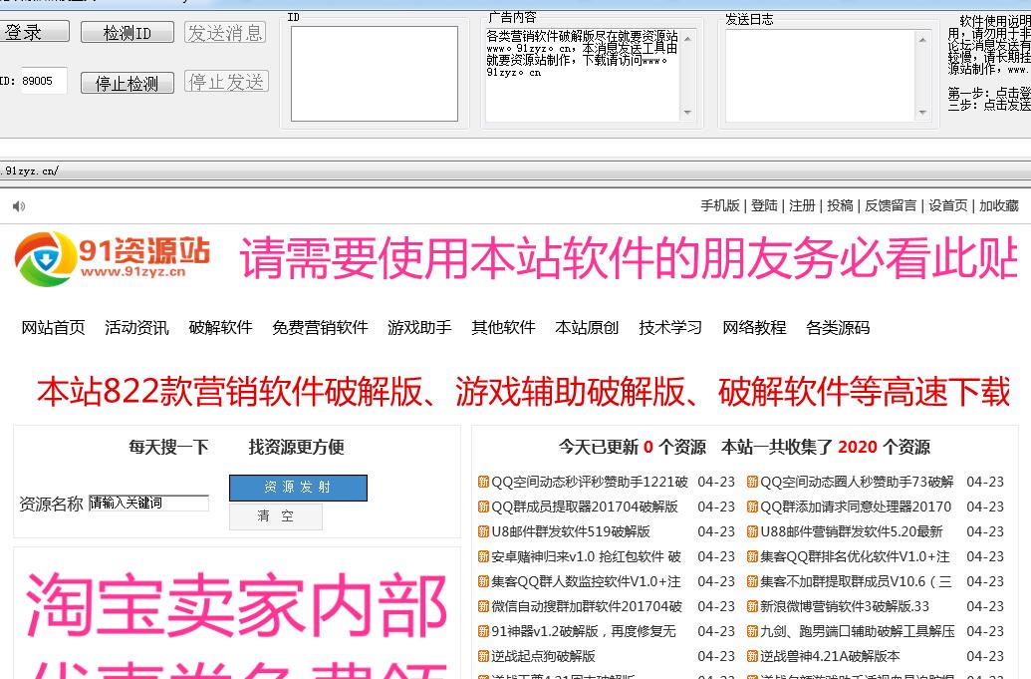Viewport: 1031px width, 679px height.
Task: Open the 其他软件 navigation item
Action: [503, 327]
